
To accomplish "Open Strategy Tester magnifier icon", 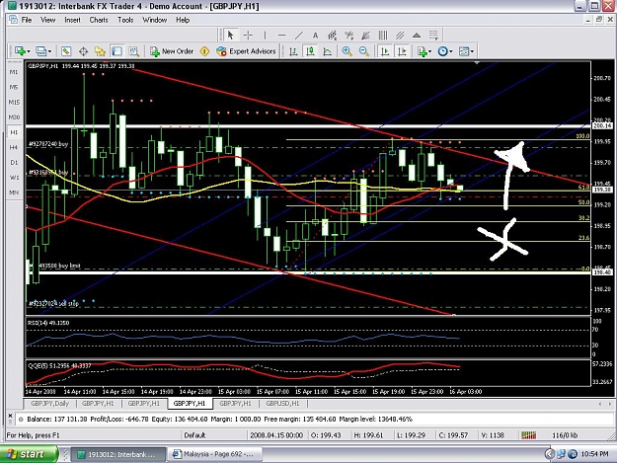I will pyautogui.click(x=134, y=51).
